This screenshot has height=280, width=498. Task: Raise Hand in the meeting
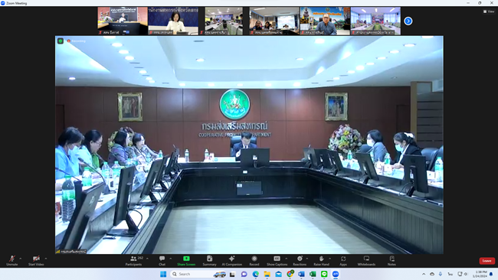click(x=322, y=261)
